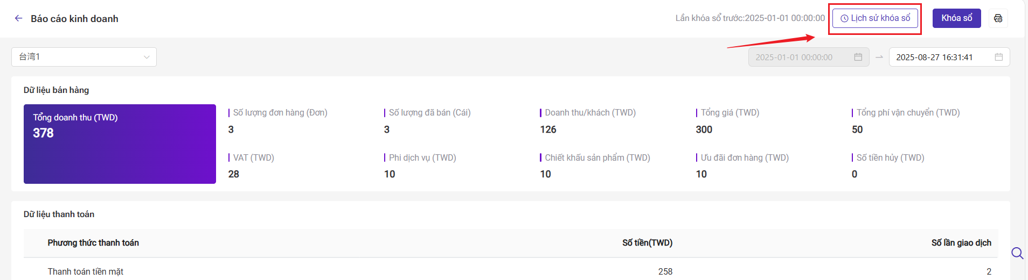Image resolution: width=1028 pixels, height=280 pixels.
Task: Click the Khóa sổ button
Action: click(x=956, y=18)
